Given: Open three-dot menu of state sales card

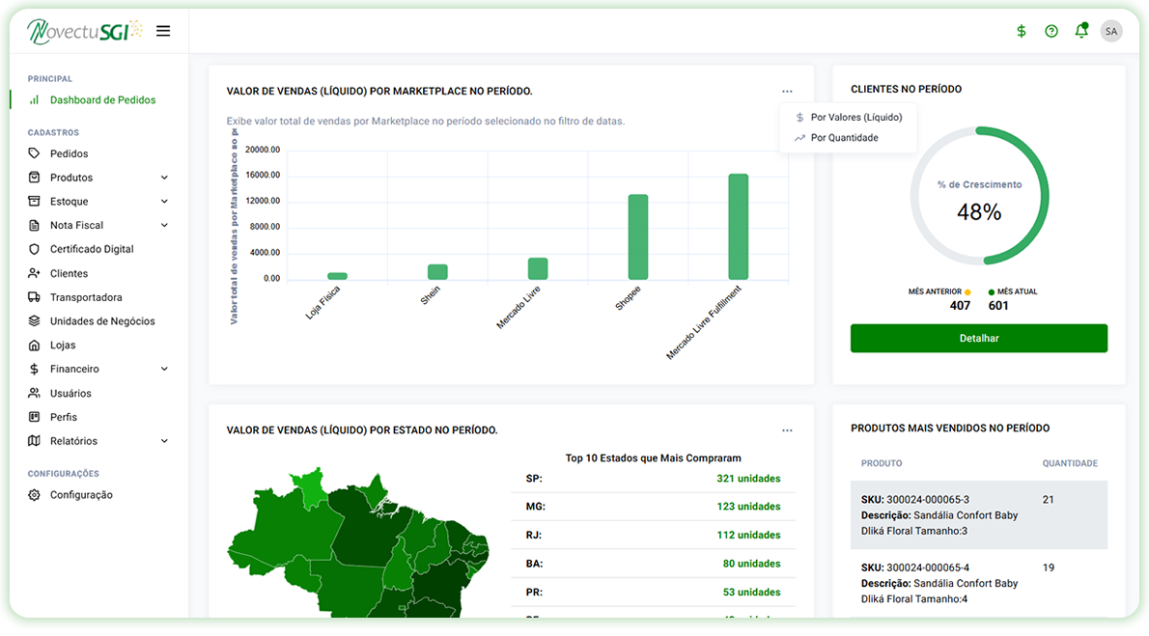Looking at the screenshot, I should [787, 430].
